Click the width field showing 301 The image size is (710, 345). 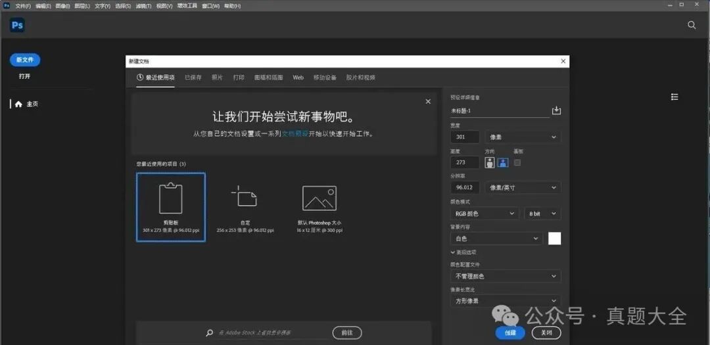pos(465,137)
